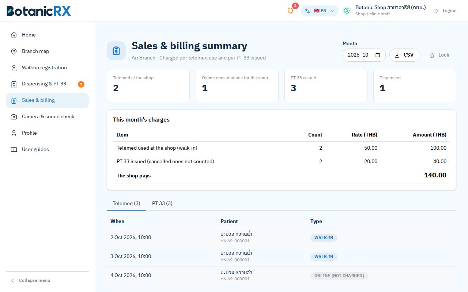
Task: Click the month input showing 2026-10
Action: [x=364, y=55]
